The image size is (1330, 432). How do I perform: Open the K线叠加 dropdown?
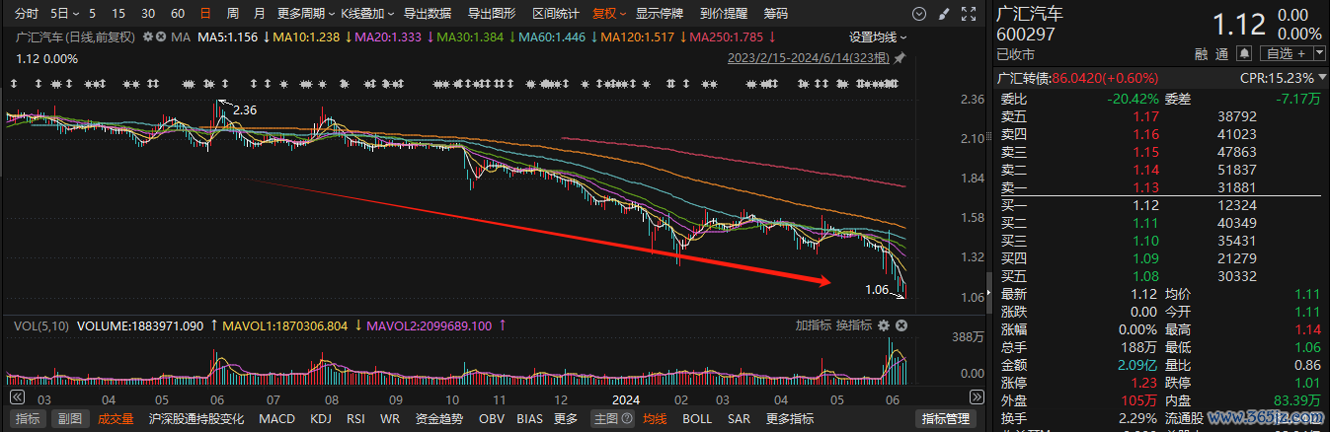click(x=367, y=14)
